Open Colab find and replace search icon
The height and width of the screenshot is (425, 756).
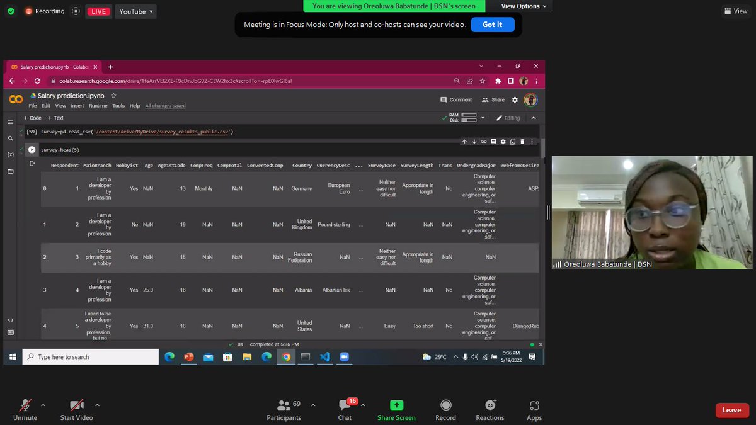(10, 138)
